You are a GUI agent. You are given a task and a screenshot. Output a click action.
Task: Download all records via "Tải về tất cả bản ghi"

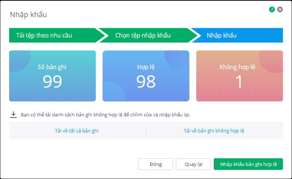tap(77, 131)
